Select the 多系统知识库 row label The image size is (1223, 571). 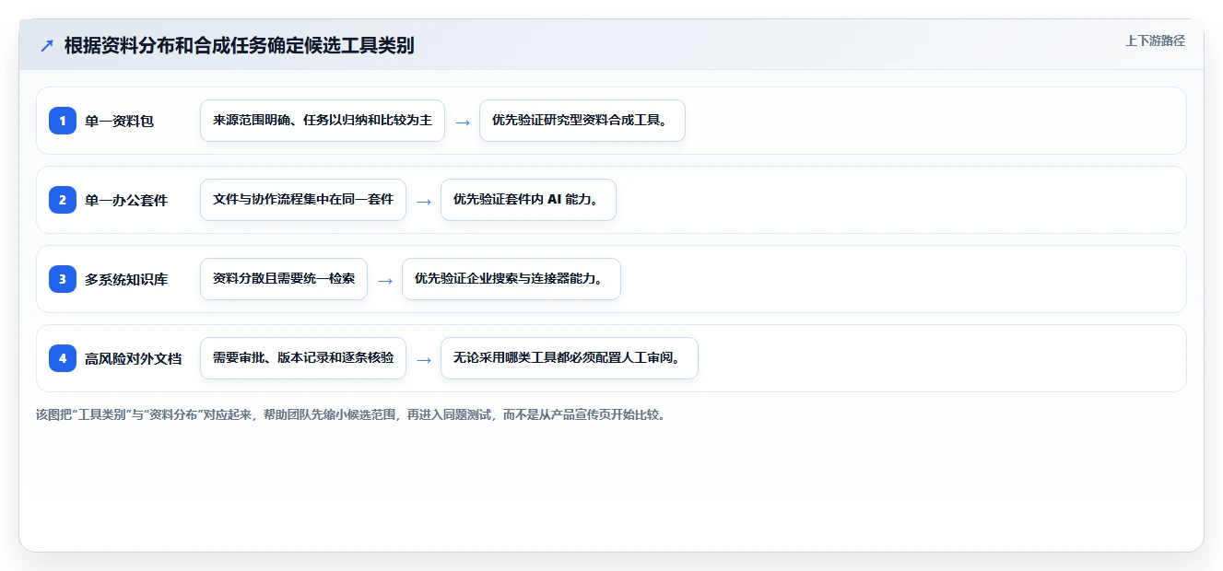click(x=126, y=279)
